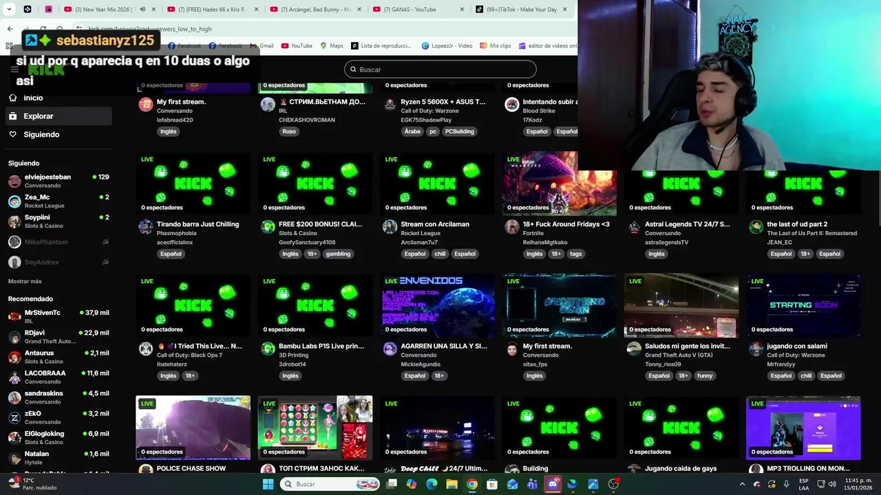881x495 pixels.
Task: Open Microsoft Edge from the taskbar
Action: point(432,484)
